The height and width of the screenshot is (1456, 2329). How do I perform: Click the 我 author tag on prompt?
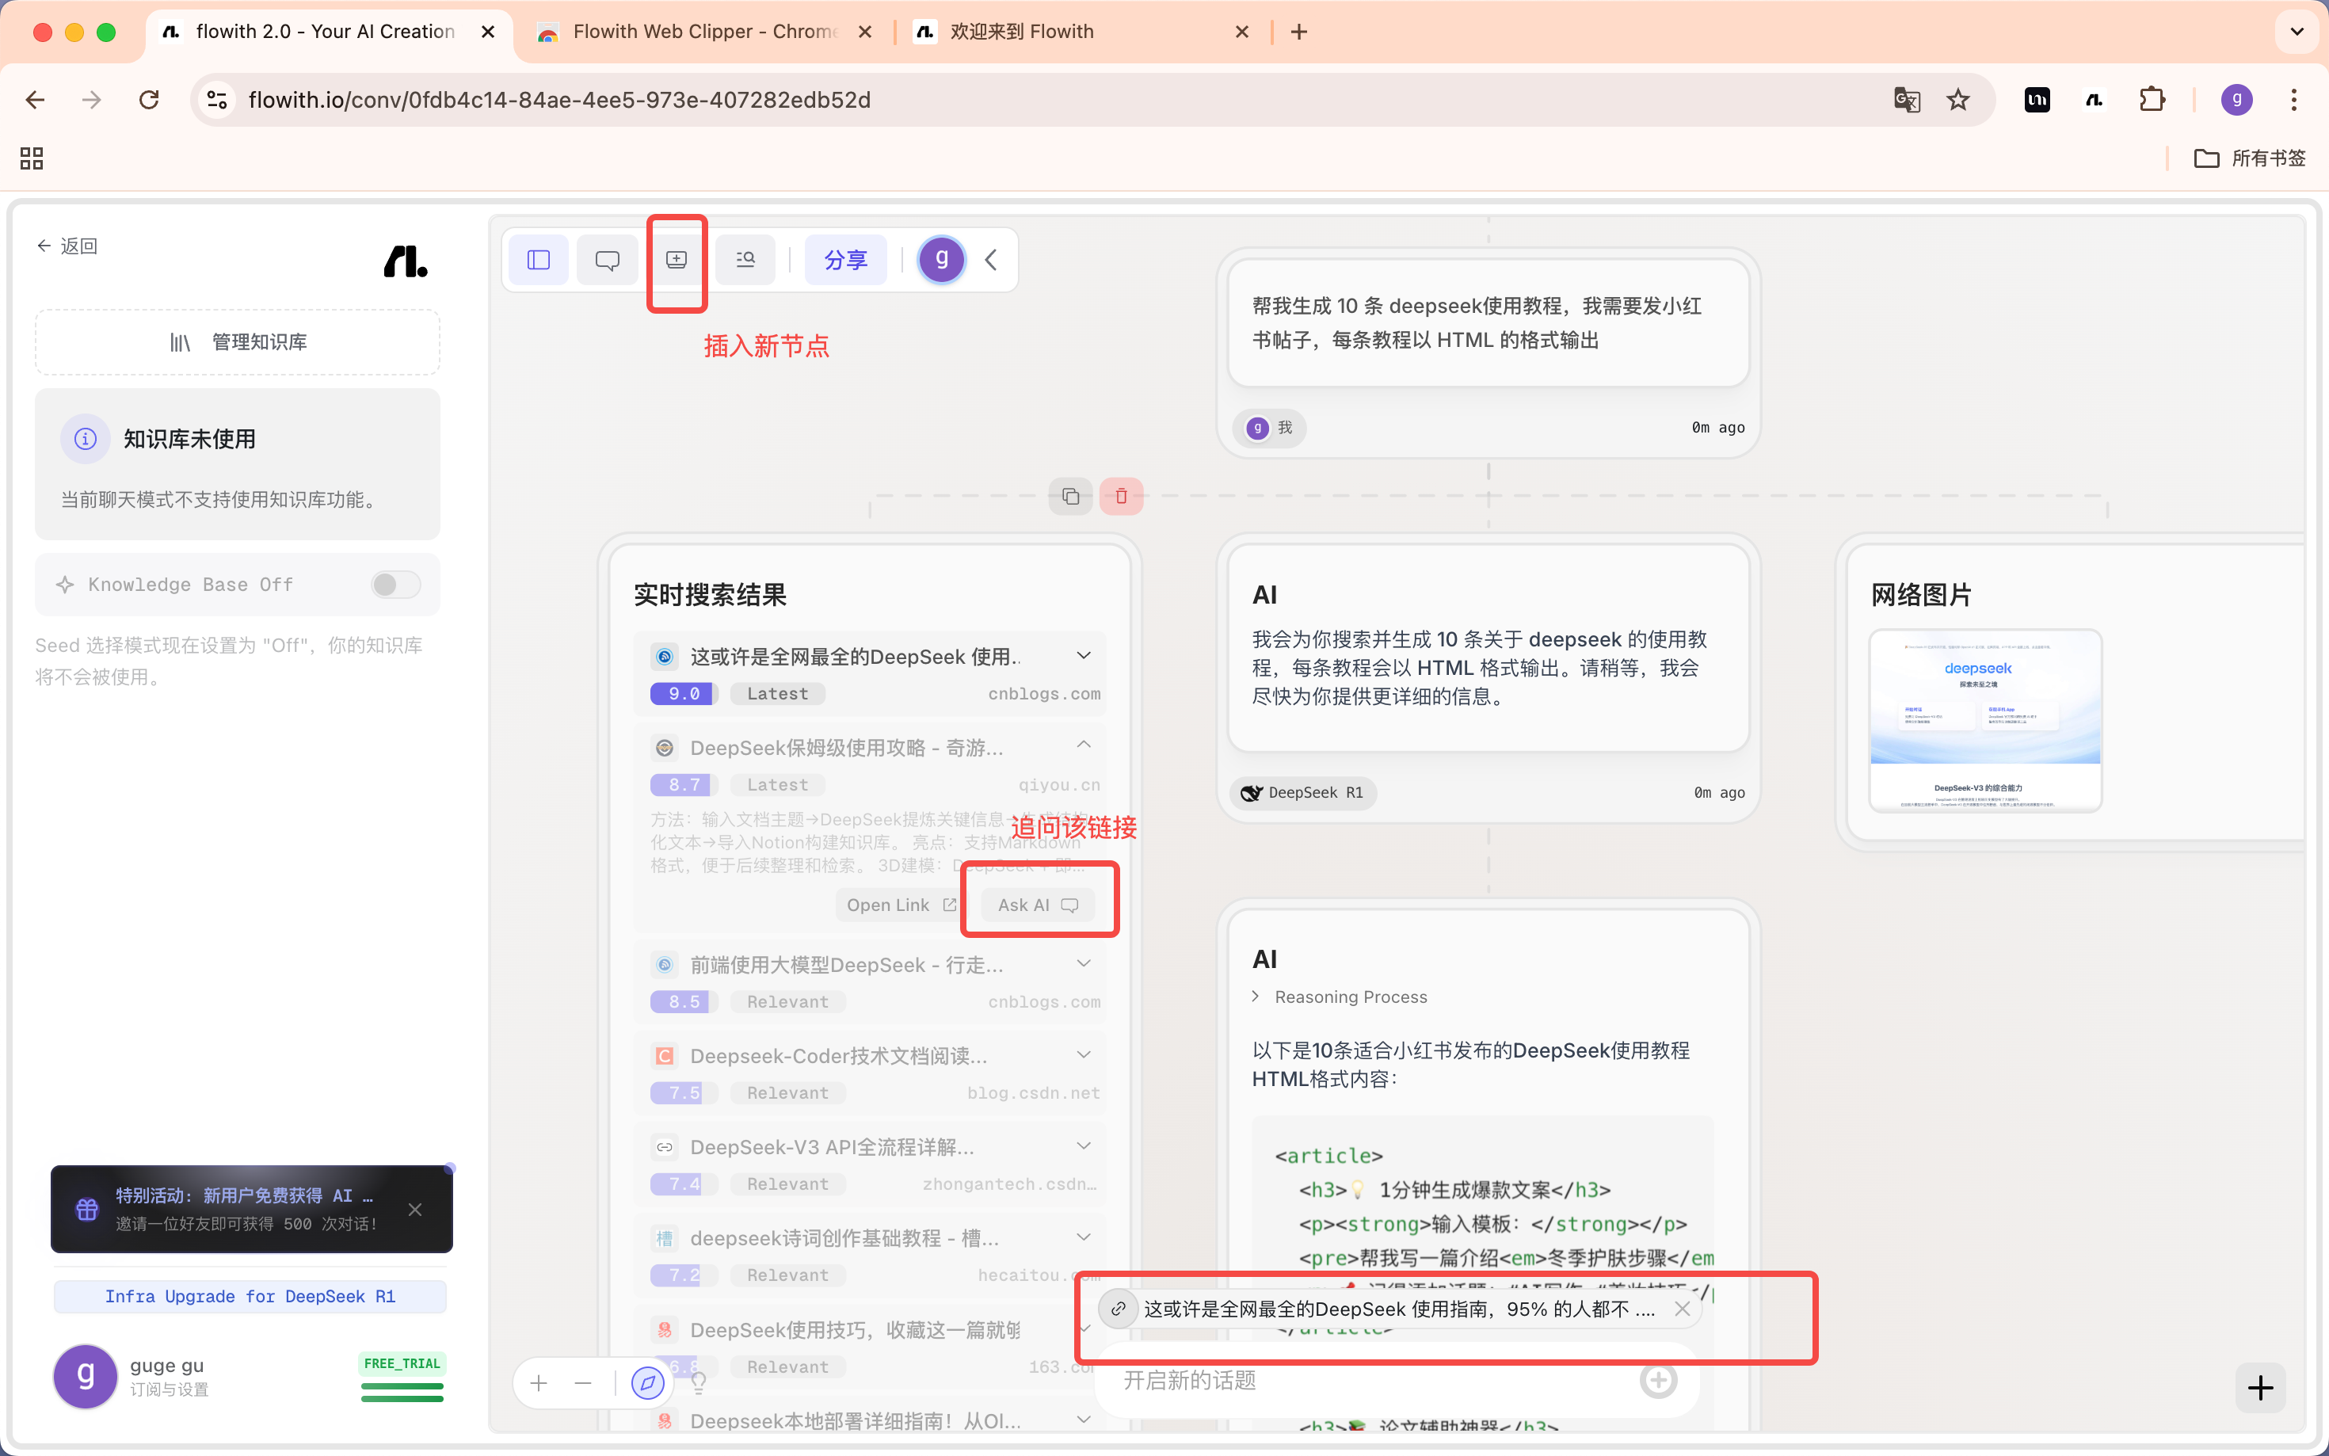1270,428
